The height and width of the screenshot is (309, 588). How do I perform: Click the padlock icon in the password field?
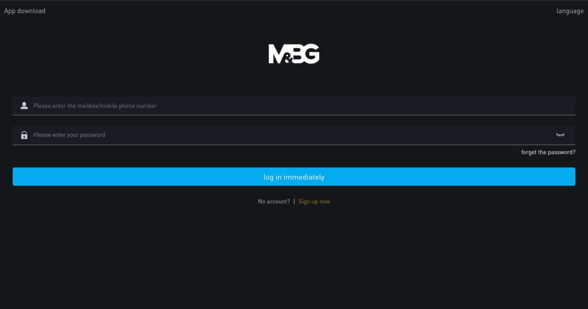(x=24, y=135)
